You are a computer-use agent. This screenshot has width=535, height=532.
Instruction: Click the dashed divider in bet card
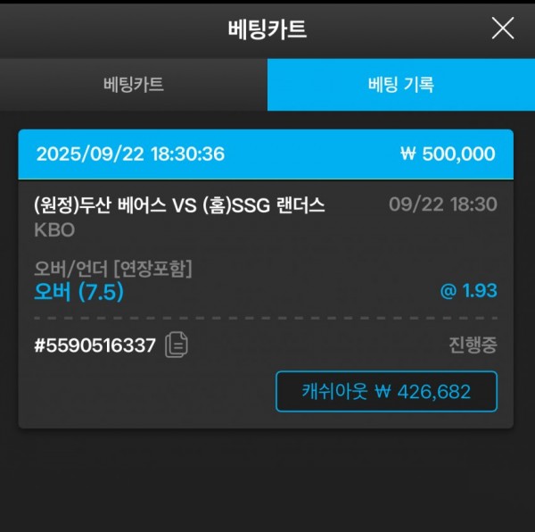[x=266, y=319]
